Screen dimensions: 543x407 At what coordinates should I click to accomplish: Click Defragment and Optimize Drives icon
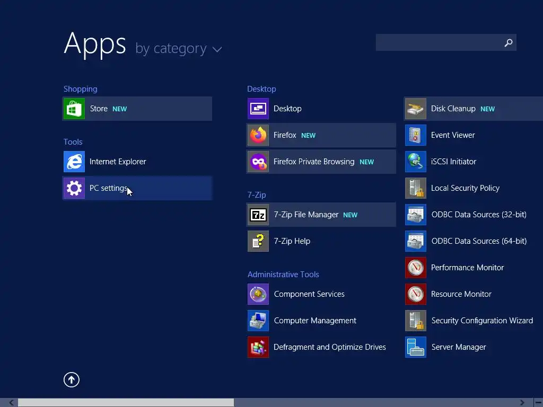pyautogui.click(x=258, y=347)
